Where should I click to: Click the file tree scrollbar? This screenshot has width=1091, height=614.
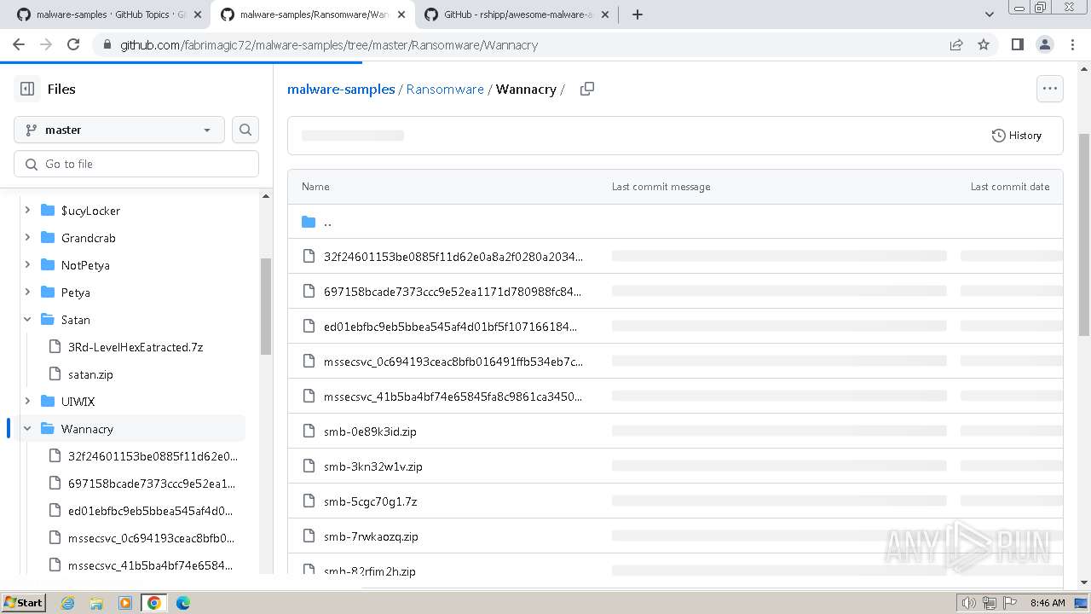[x=266, y=307]
